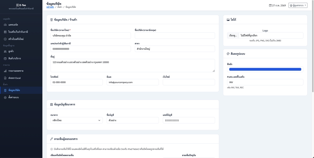Open the administrator user menu dropdown
This screenshot has height=158, width=314.
tap(298, 5)
